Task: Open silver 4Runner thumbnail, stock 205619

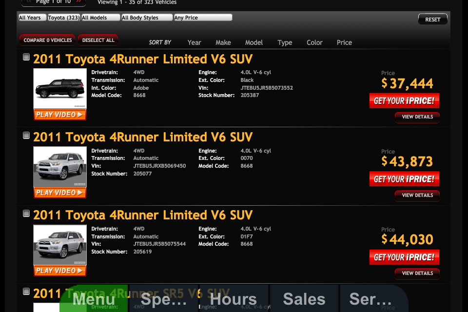Action: coord(60,245)
